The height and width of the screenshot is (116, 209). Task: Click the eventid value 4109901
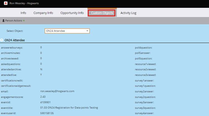point(45,102)
